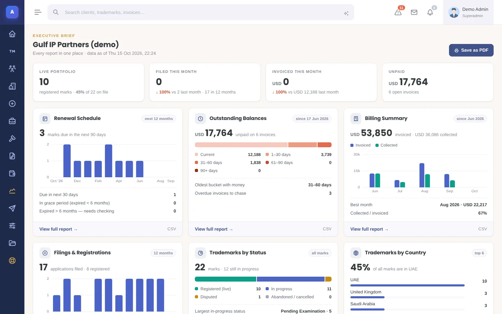Open the TM trademarks sidebar item

pos(12,51)
